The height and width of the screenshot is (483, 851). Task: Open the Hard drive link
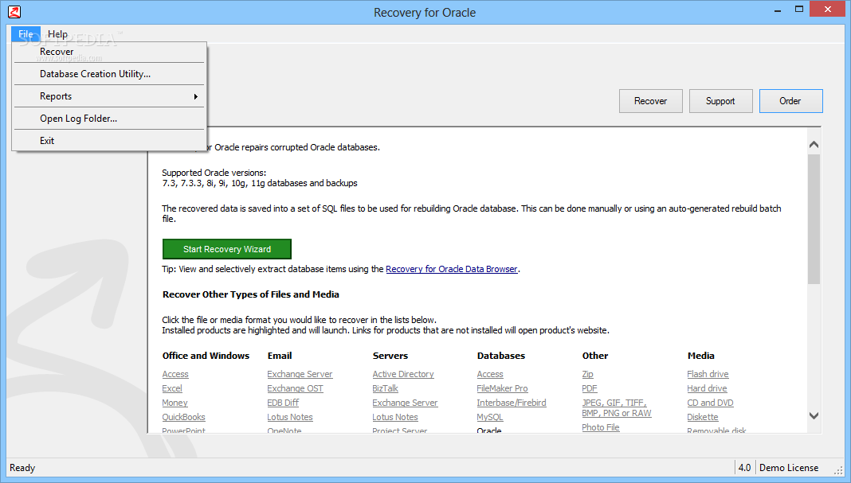(x=708, y=388)
